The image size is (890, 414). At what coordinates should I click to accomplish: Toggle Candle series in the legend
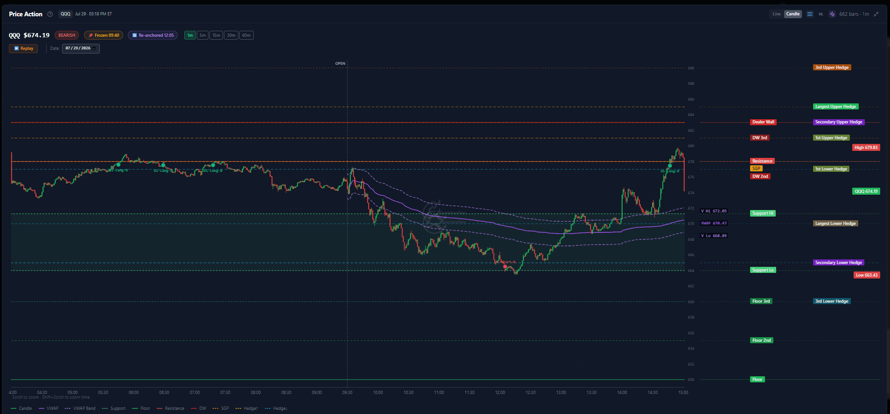pyautogui.click(x=21, y=408)
